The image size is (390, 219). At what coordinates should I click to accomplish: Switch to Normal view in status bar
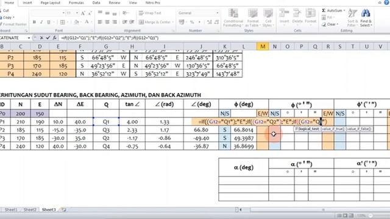point(339,216)
